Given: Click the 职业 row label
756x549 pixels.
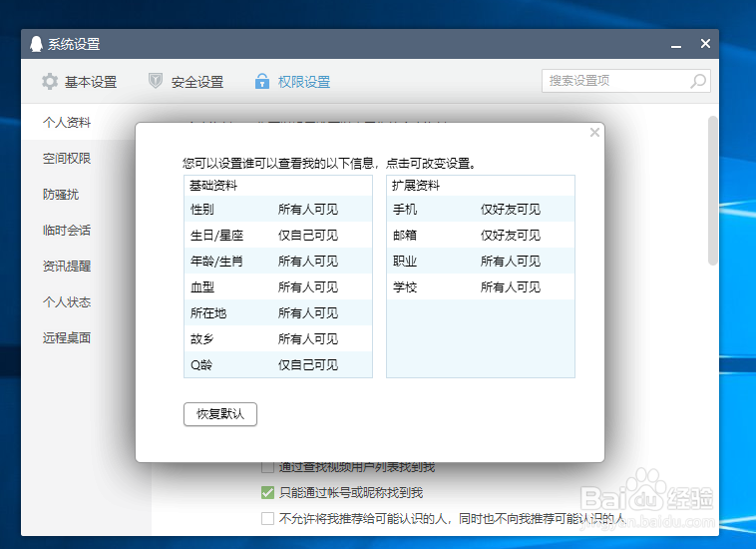Looking at the screenshot, I should (x=405, y=262).
